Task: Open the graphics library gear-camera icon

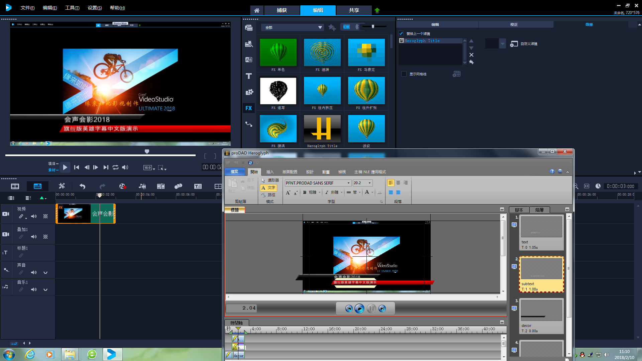Action: tap(249, 92)
